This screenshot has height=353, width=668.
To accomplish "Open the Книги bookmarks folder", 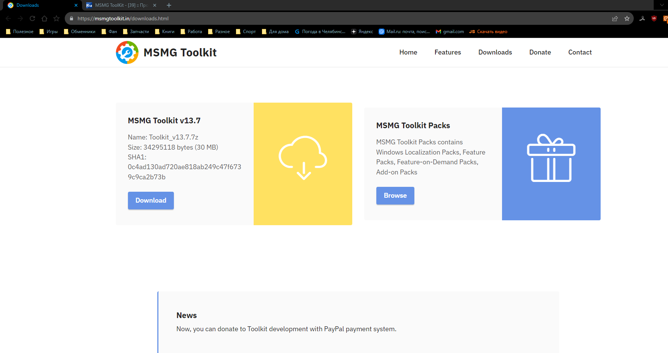I will click(165, 32).
